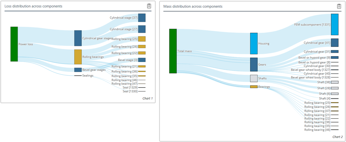The image size is (346, 142).
Task: Click the gray Shafts node
Action: (x=254, y=78)
